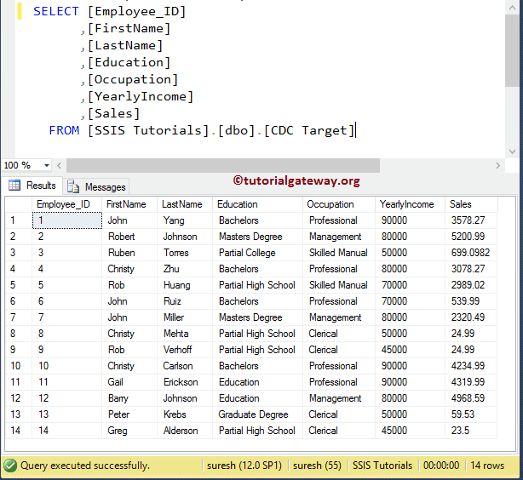Screen dimensions: 523x480
Task: Select the Sales column header
Action: (x=461, y=204)
